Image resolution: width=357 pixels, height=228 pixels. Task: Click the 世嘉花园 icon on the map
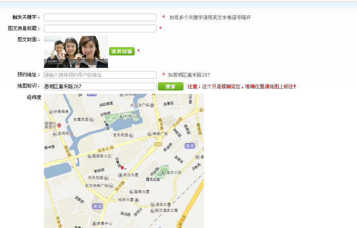(x=92, y=119)
